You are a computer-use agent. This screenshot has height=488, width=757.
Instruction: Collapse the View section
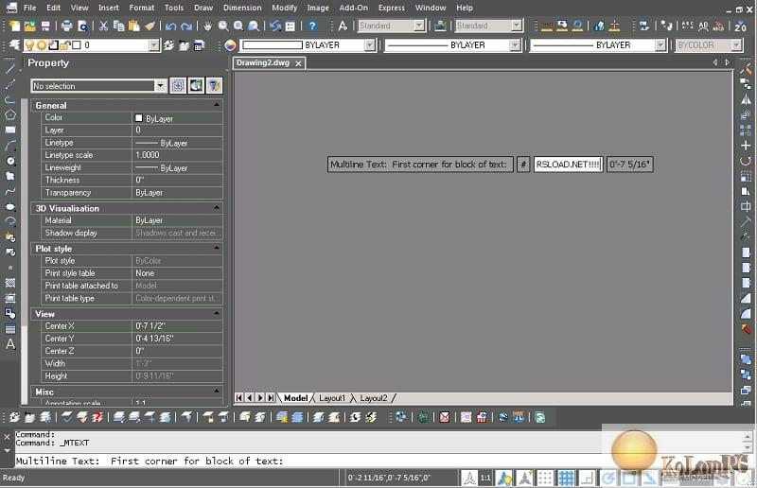point(217,313)
